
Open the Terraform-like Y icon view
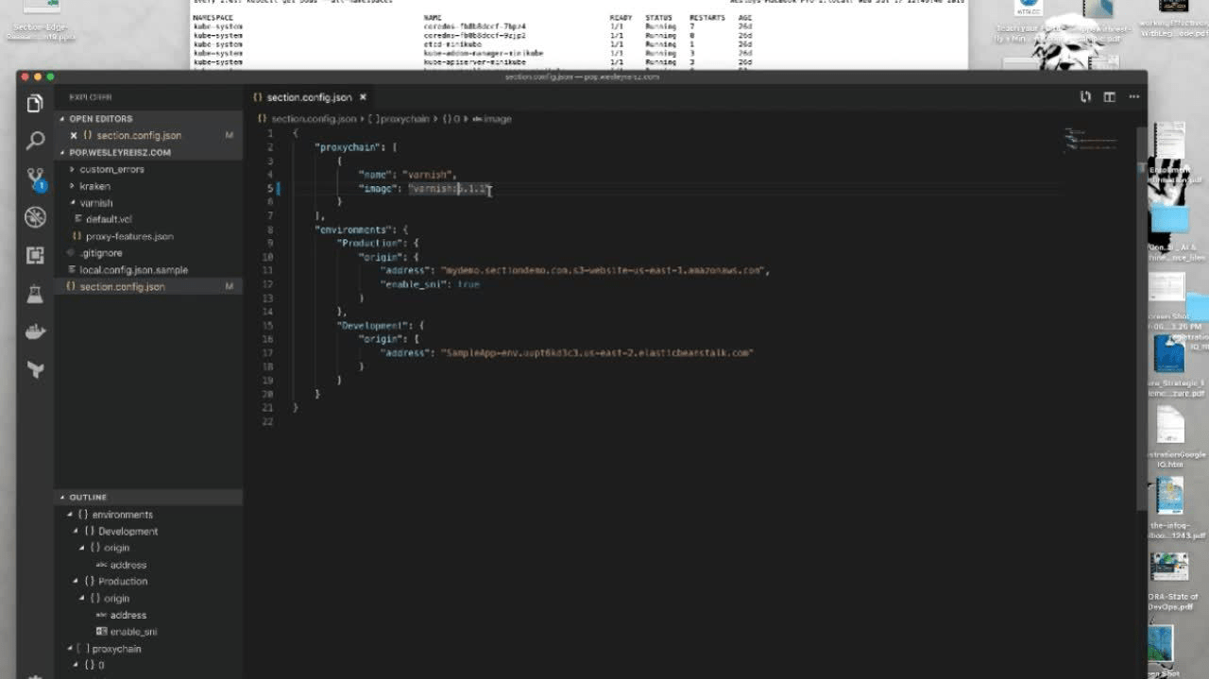[x=35, y=369]
